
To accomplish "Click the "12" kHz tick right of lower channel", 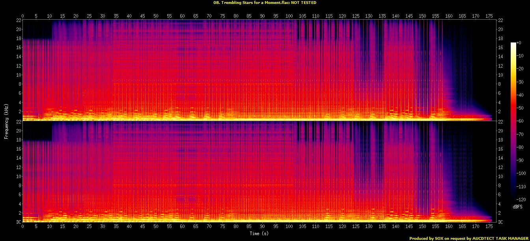I will 500,167.
